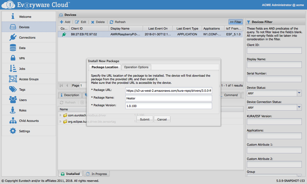Viewport: 307px width, 184px height.
Task: Click the page number field
Action: [x=83, y=85]
